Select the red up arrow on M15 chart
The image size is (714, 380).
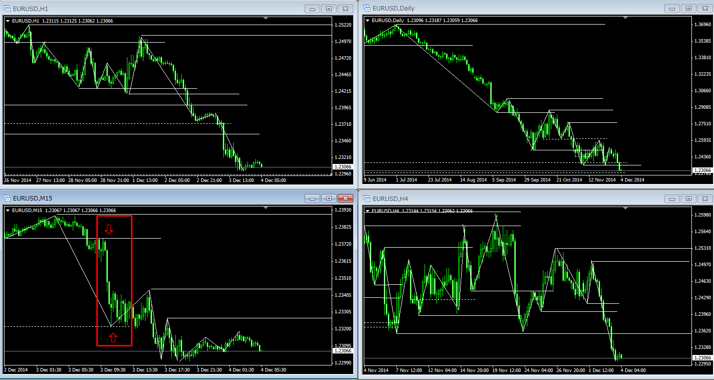click(113, 338)
